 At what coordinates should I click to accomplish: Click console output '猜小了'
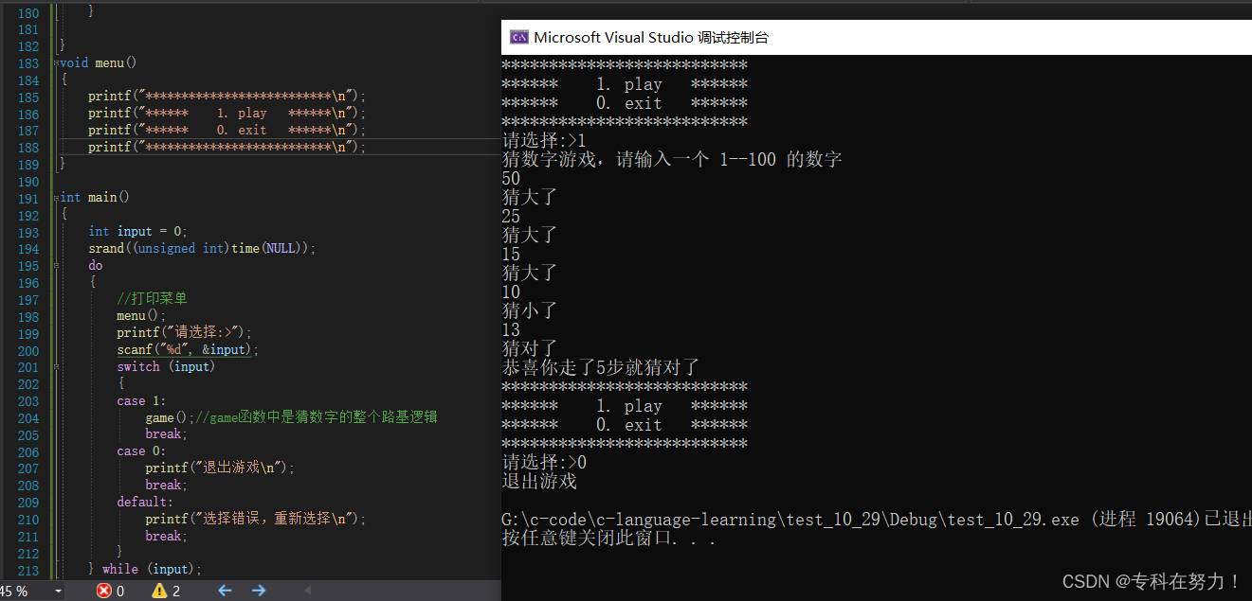[x=530, y=310]
